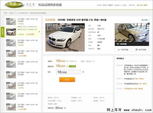Click the logout link in header
153x113 pixels.
tap(125, 5)
